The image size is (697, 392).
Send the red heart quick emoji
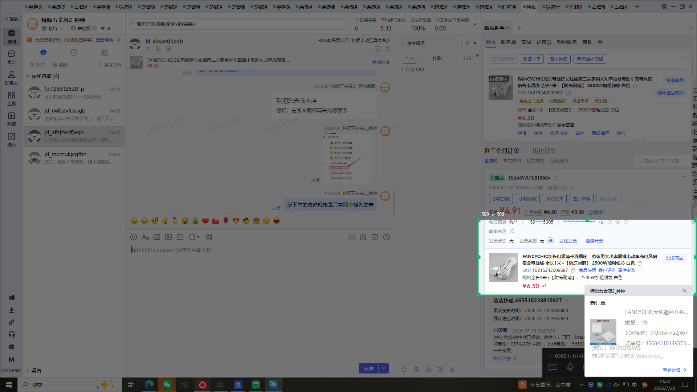tap(205, 221)
